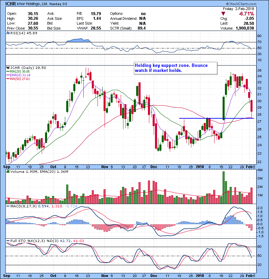Click the VWAP value 28.55

[96, 28]
